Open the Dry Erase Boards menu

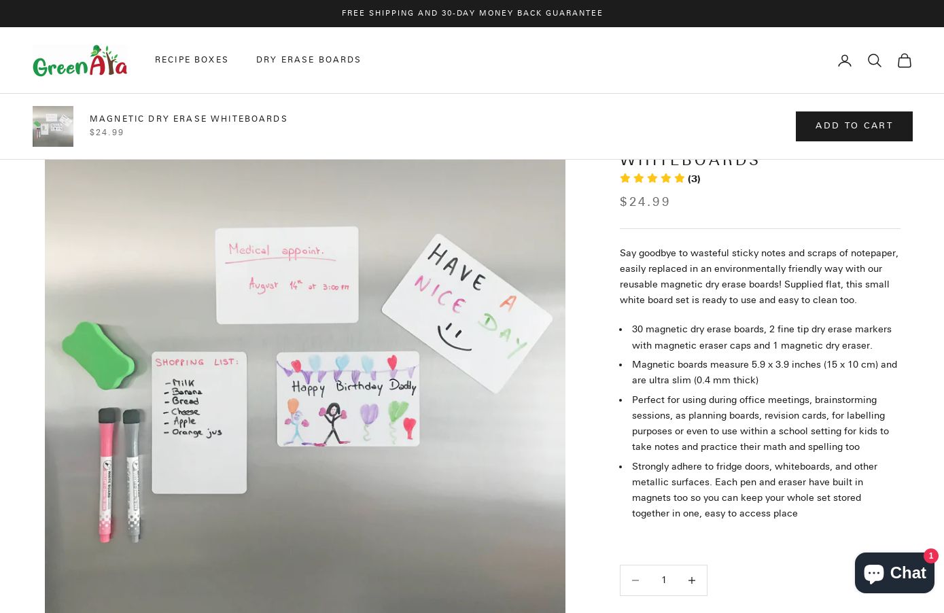click(x=309, y=60)
